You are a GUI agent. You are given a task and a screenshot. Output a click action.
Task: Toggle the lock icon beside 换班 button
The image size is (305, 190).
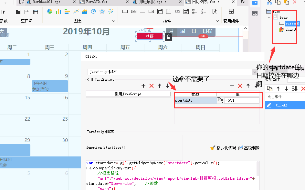coord(168,37)
